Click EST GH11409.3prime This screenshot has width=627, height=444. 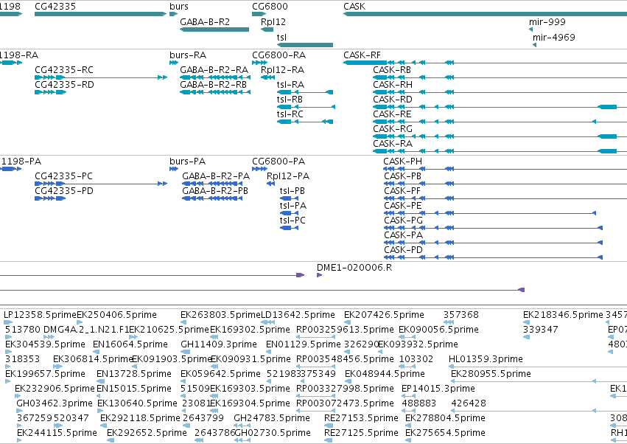click(x=219, y=344)
